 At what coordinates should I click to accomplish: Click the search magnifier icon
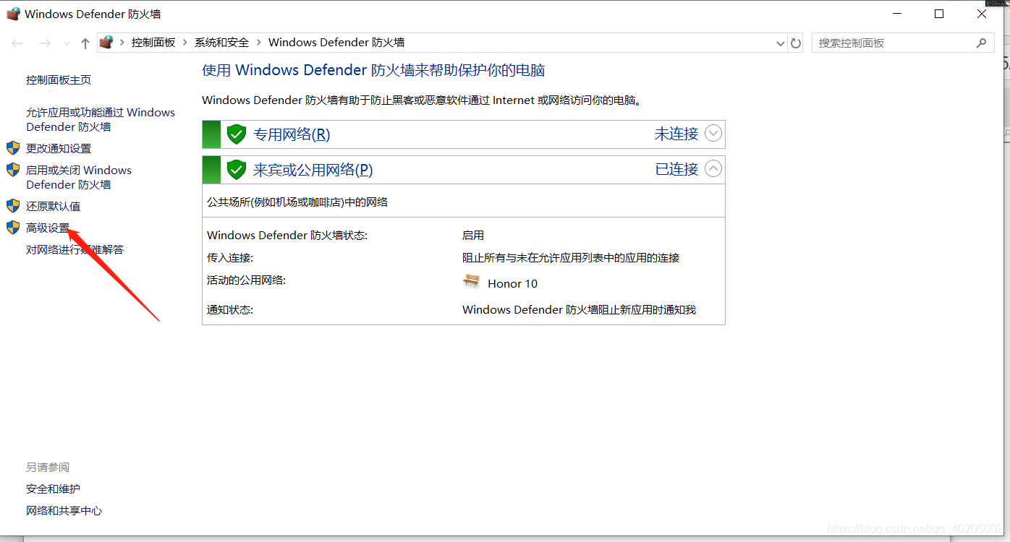[x=981, y=43]
